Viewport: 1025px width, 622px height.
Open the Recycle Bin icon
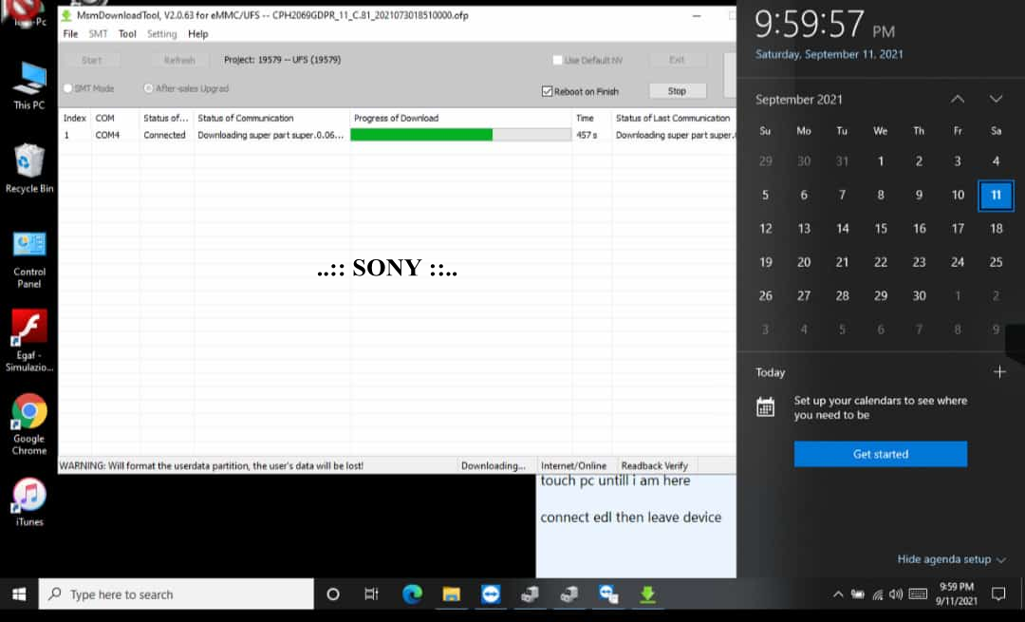[x=29, y=169]
